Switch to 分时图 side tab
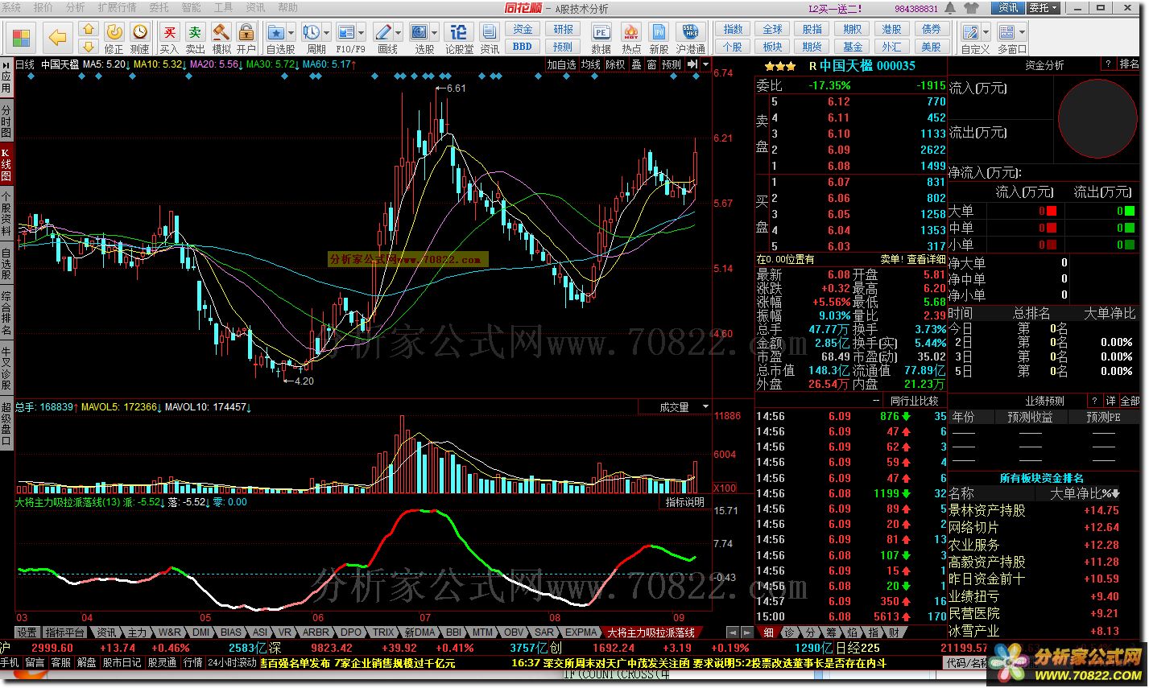 coord(6,122)
